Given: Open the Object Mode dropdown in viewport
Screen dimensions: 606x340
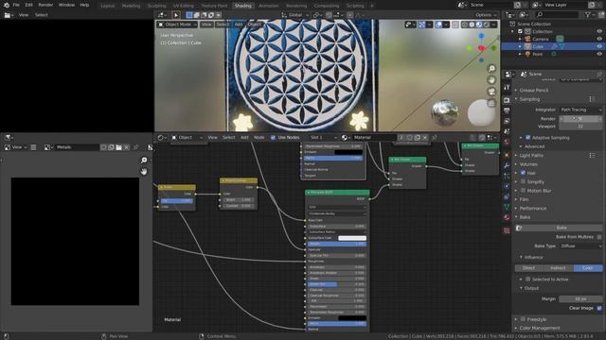Looking at the screenshot, I should click(177, 25).
